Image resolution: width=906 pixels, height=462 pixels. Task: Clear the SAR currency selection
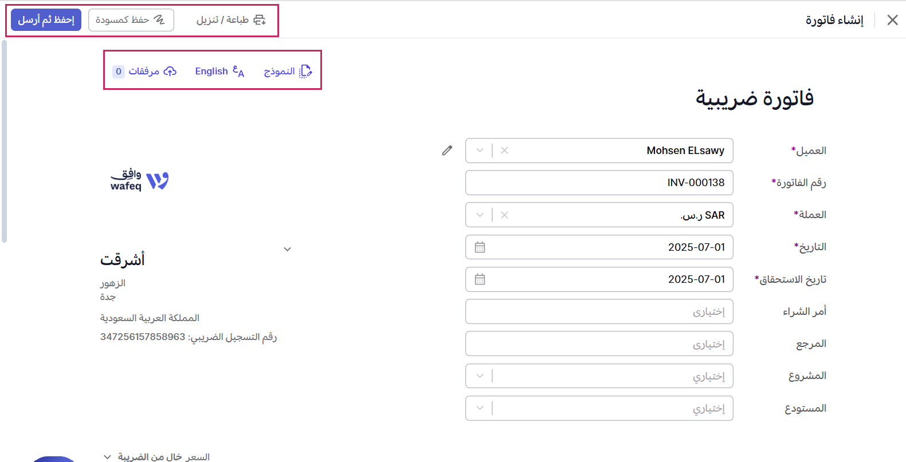(504, 215)
